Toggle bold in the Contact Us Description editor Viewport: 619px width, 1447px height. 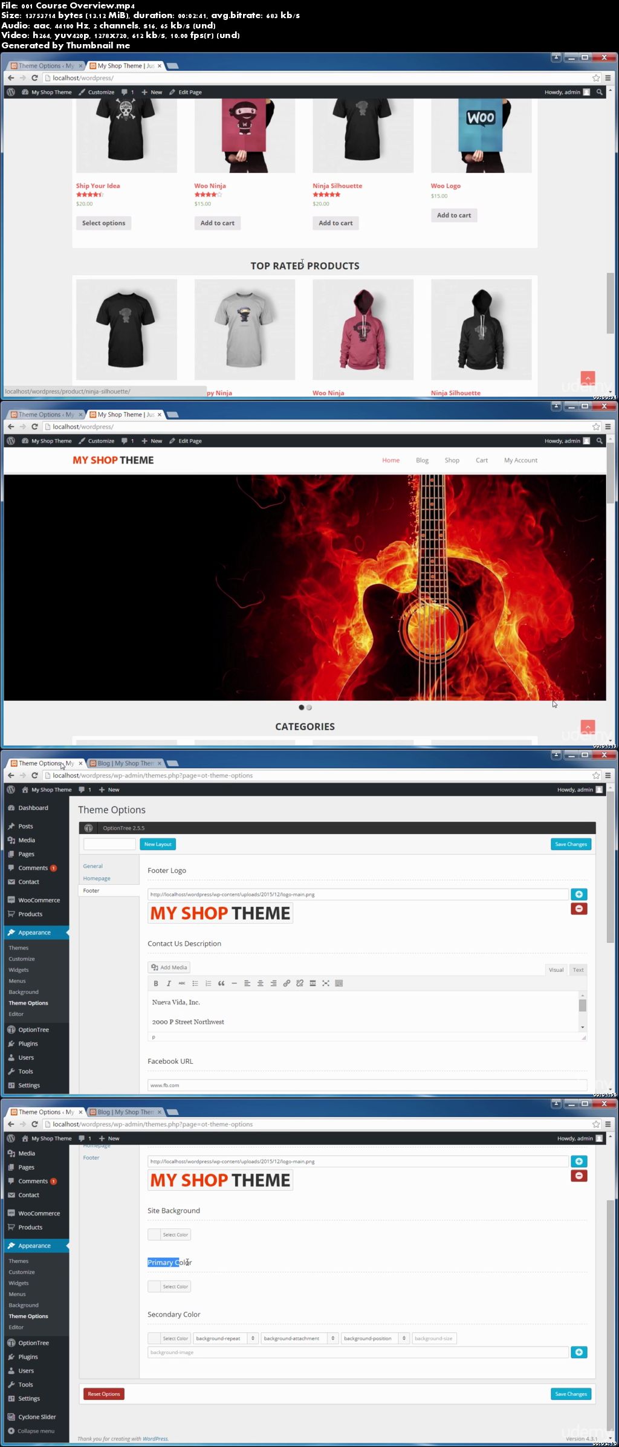tap(155, 983)
